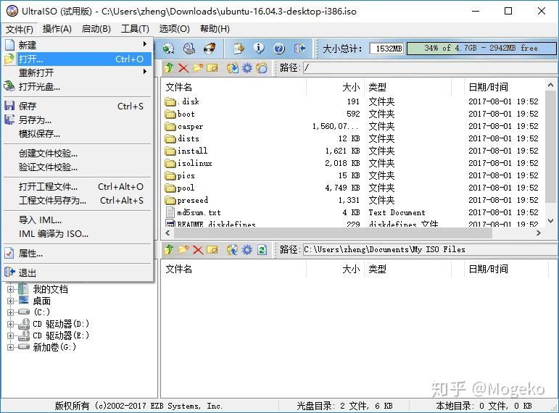Choose 退出 in the File menu
This screenshot has height=413, width=559.
pyautogui.click(x=78, y=273)
